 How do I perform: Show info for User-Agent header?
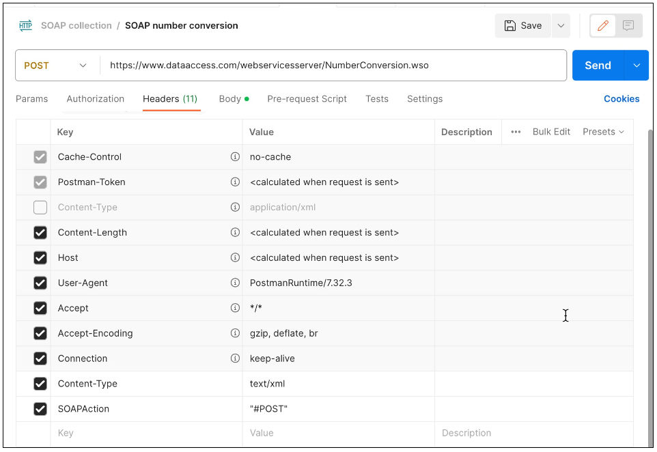[x=235, y=283]
